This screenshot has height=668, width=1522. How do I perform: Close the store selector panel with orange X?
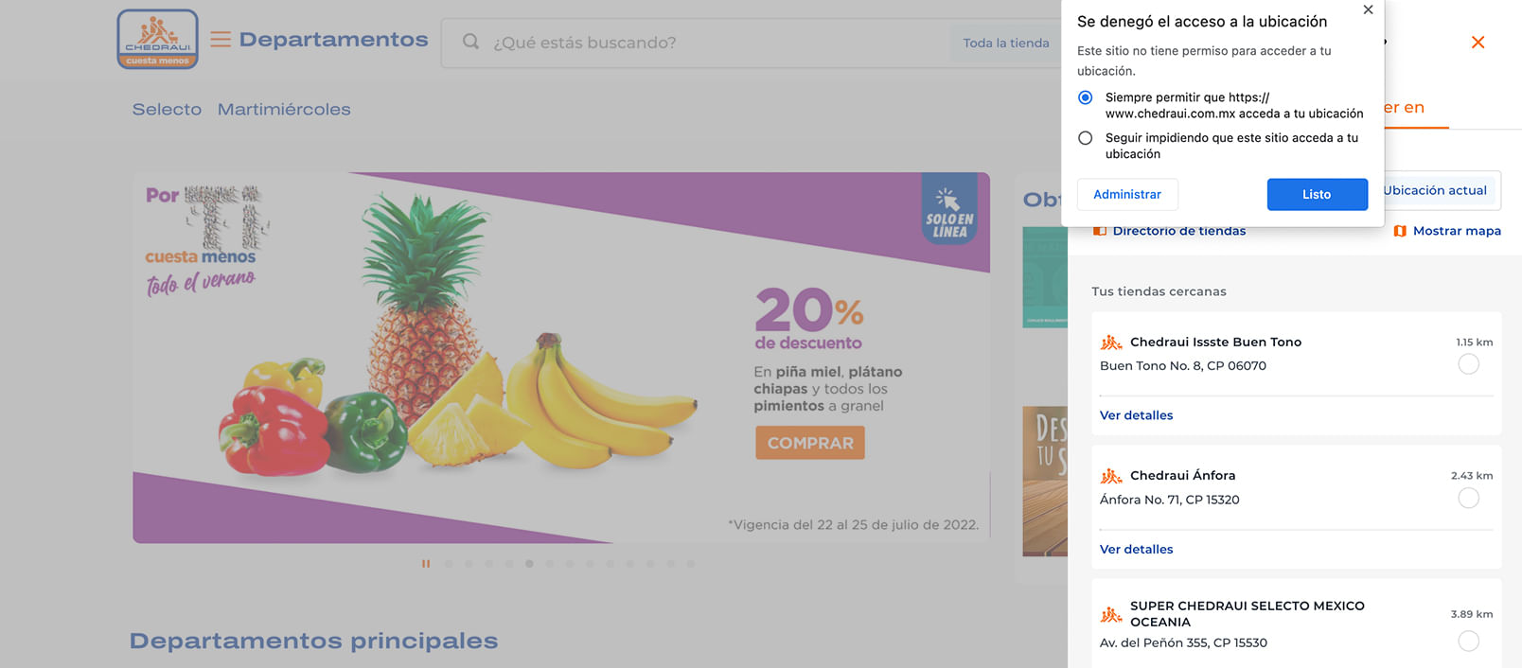(x=1478, y=42)
